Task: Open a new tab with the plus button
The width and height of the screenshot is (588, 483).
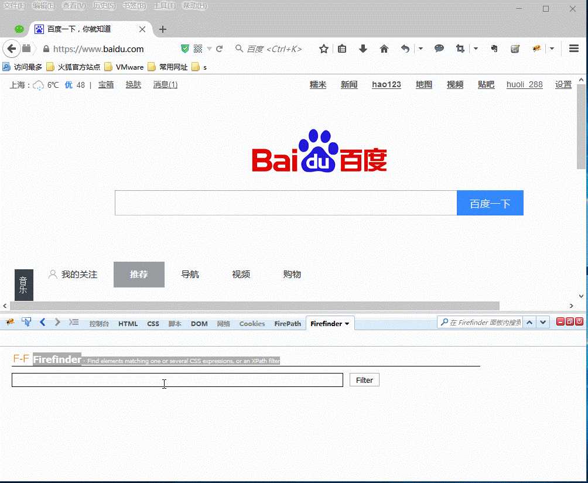Action: [162, 29]
